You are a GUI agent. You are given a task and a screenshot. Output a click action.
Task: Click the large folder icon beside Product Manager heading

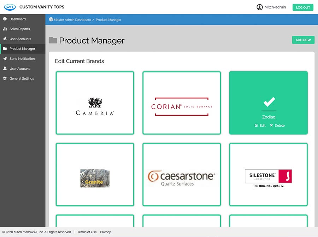pos(53,40)
